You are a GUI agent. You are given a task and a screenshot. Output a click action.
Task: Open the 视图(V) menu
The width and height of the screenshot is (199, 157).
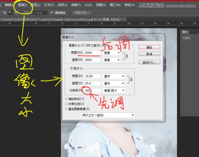pyautogui.click(x=101, y=5)
